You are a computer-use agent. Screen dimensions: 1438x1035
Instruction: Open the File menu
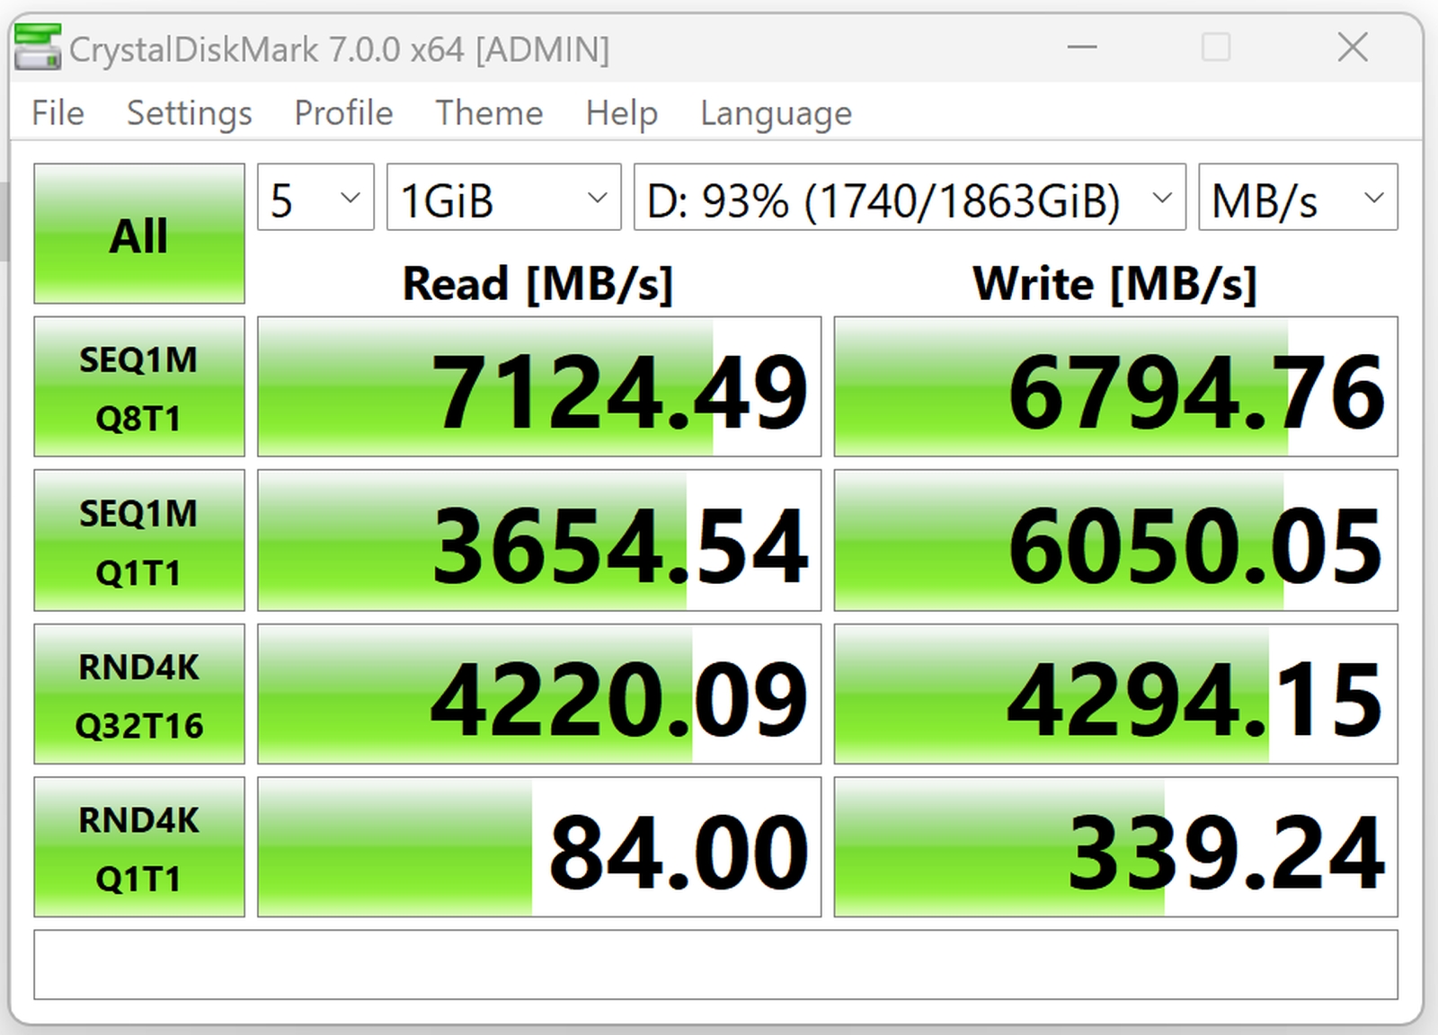(x=58, y=113)
